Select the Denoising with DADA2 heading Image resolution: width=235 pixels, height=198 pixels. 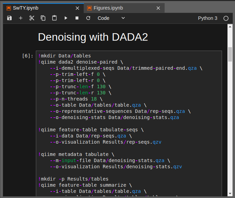(x=93, y=37)
